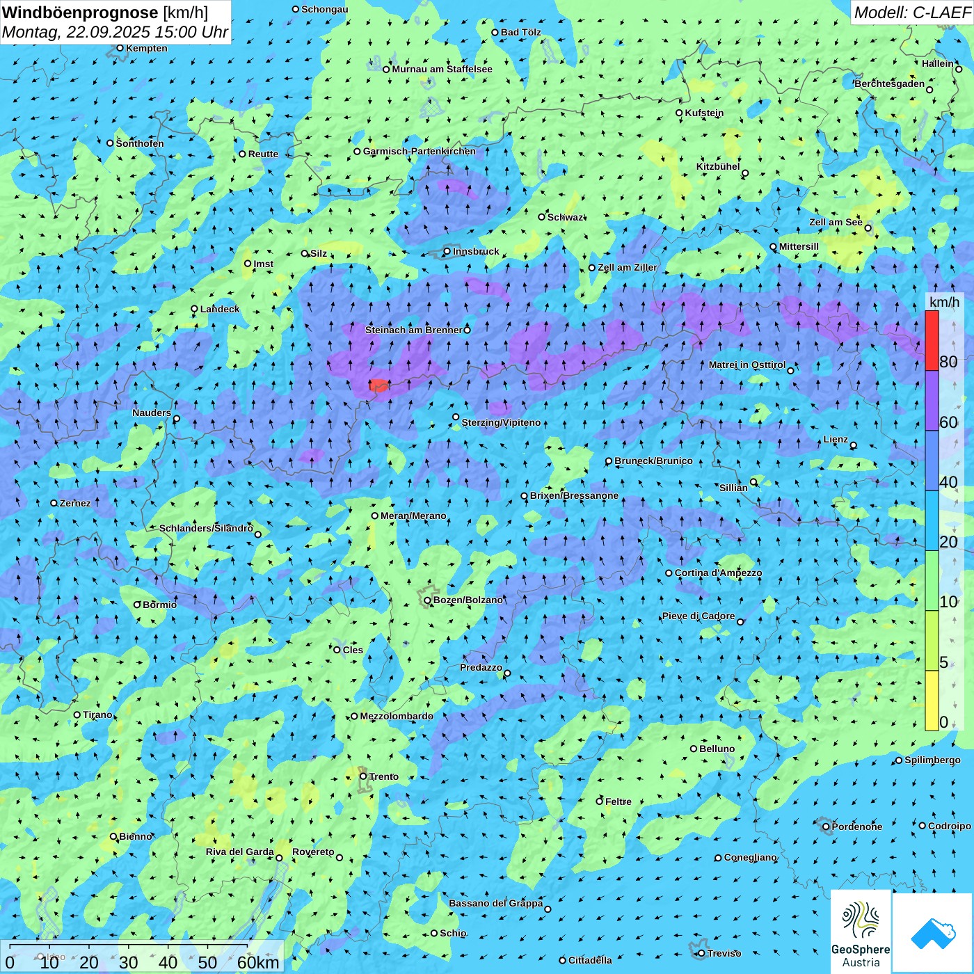
Task: Click the Sillian label
Action: 733,488
